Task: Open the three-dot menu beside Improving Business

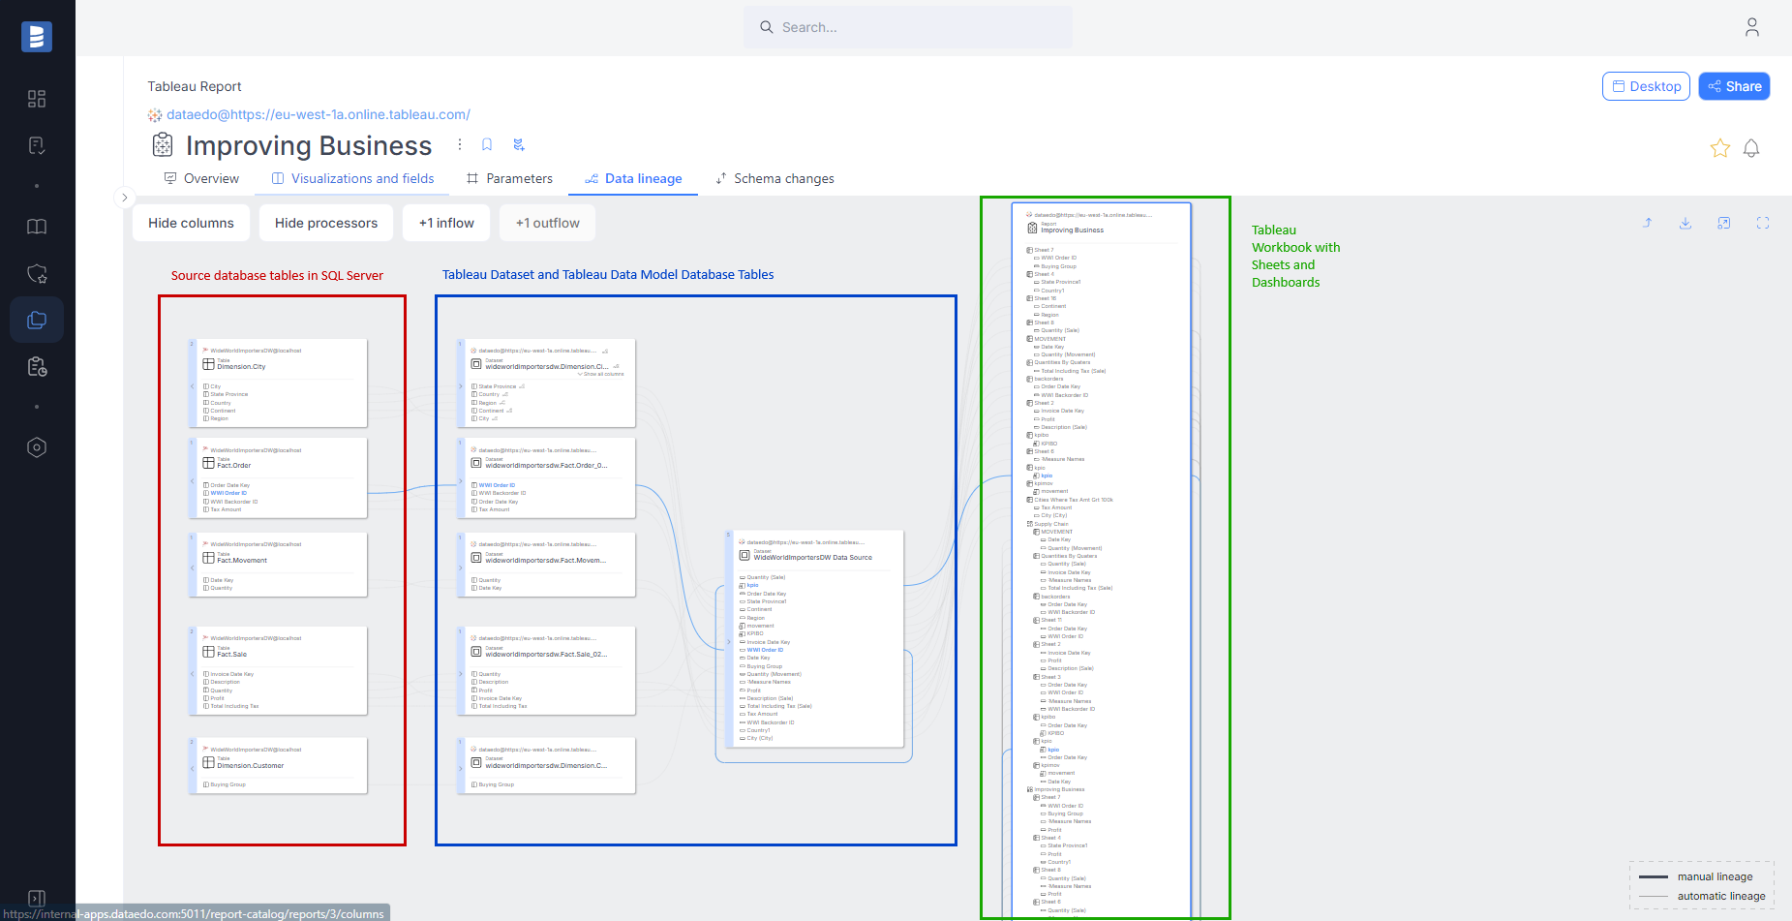Action: pos(460,144)
